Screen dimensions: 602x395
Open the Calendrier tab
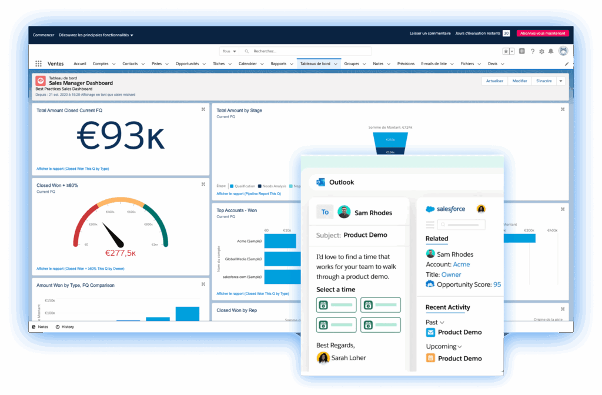(248, 63)
